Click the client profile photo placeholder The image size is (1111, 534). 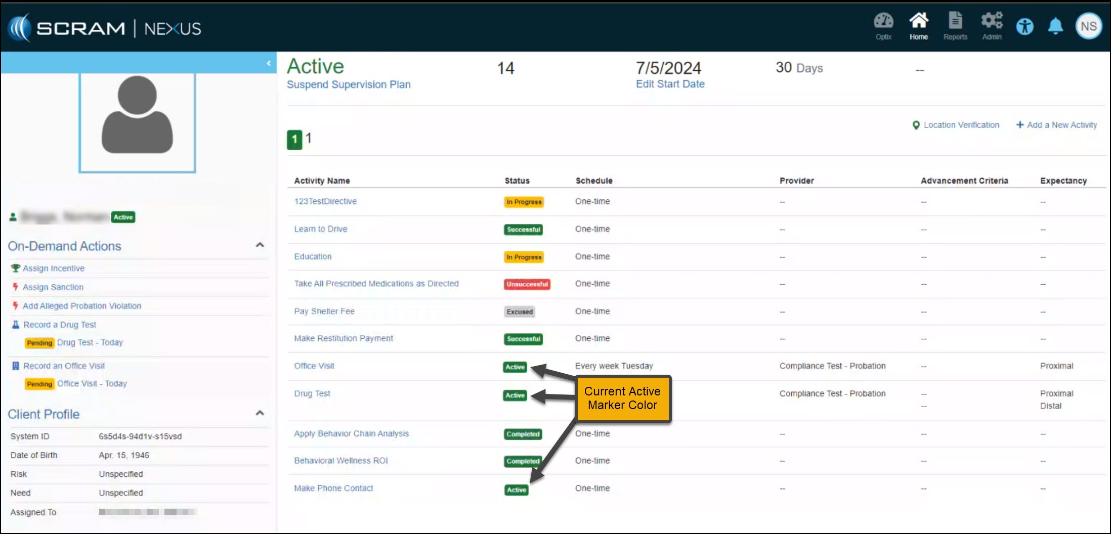[137, 122]
